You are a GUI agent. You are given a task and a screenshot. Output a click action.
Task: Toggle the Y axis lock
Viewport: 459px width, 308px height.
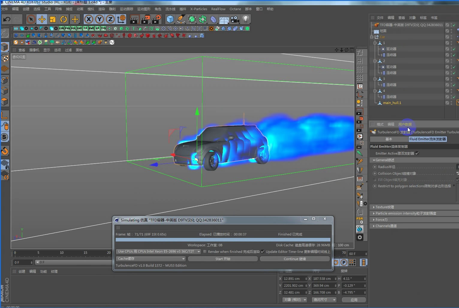99,19
